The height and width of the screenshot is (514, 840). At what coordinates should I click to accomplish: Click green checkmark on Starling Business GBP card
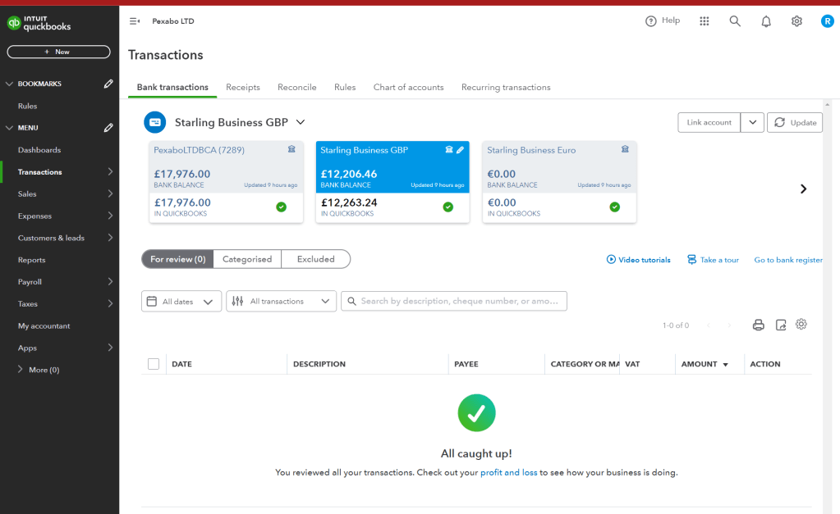coord(448,207)
